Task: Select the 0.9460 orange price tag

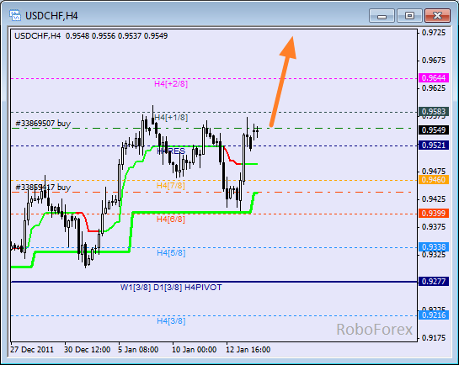Action: 434,179
